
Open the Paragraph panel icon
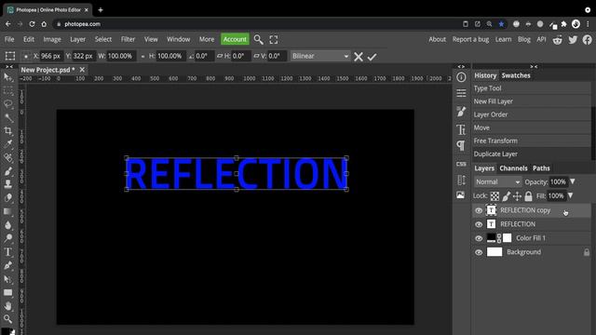tap(461, 145)
